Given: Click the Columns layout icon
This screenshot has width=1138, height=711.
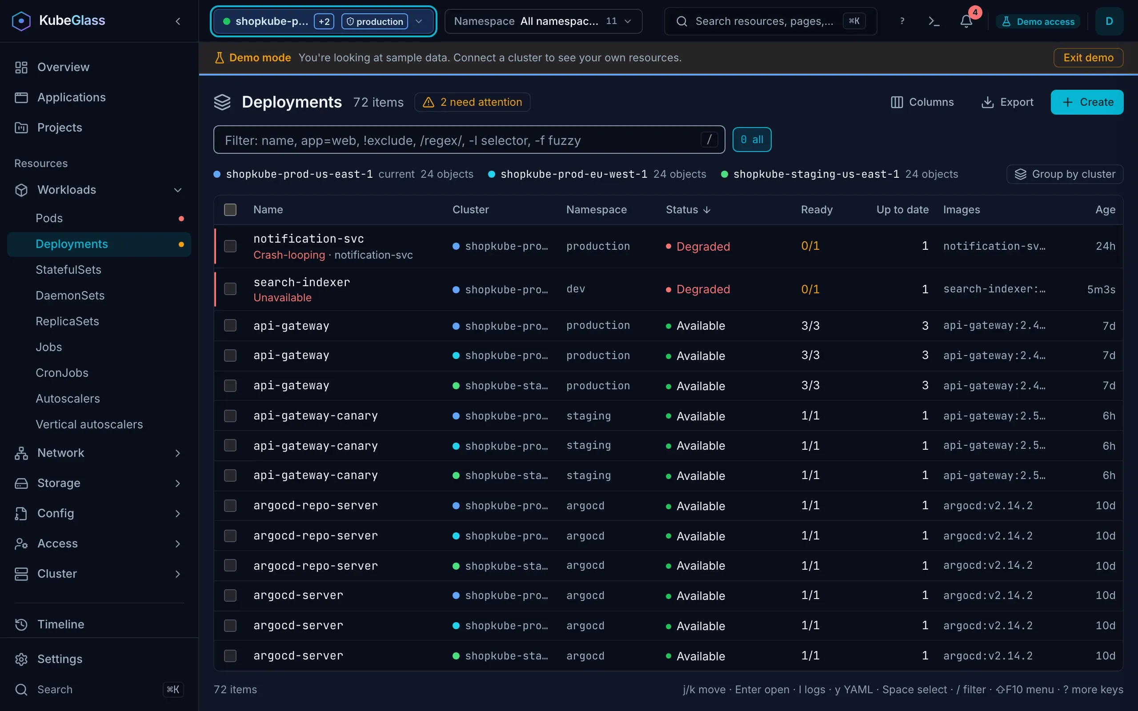Looking at the screenshot, I should pos(897,102).
